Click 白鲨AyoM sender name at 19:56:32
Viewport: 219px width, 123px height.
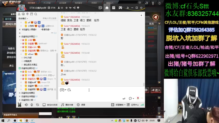pyautogui.click(x=76, y=35)
